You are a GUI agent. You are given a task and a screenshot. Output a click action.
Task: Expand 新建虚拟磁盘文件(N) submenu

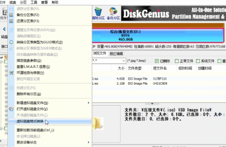50,103
